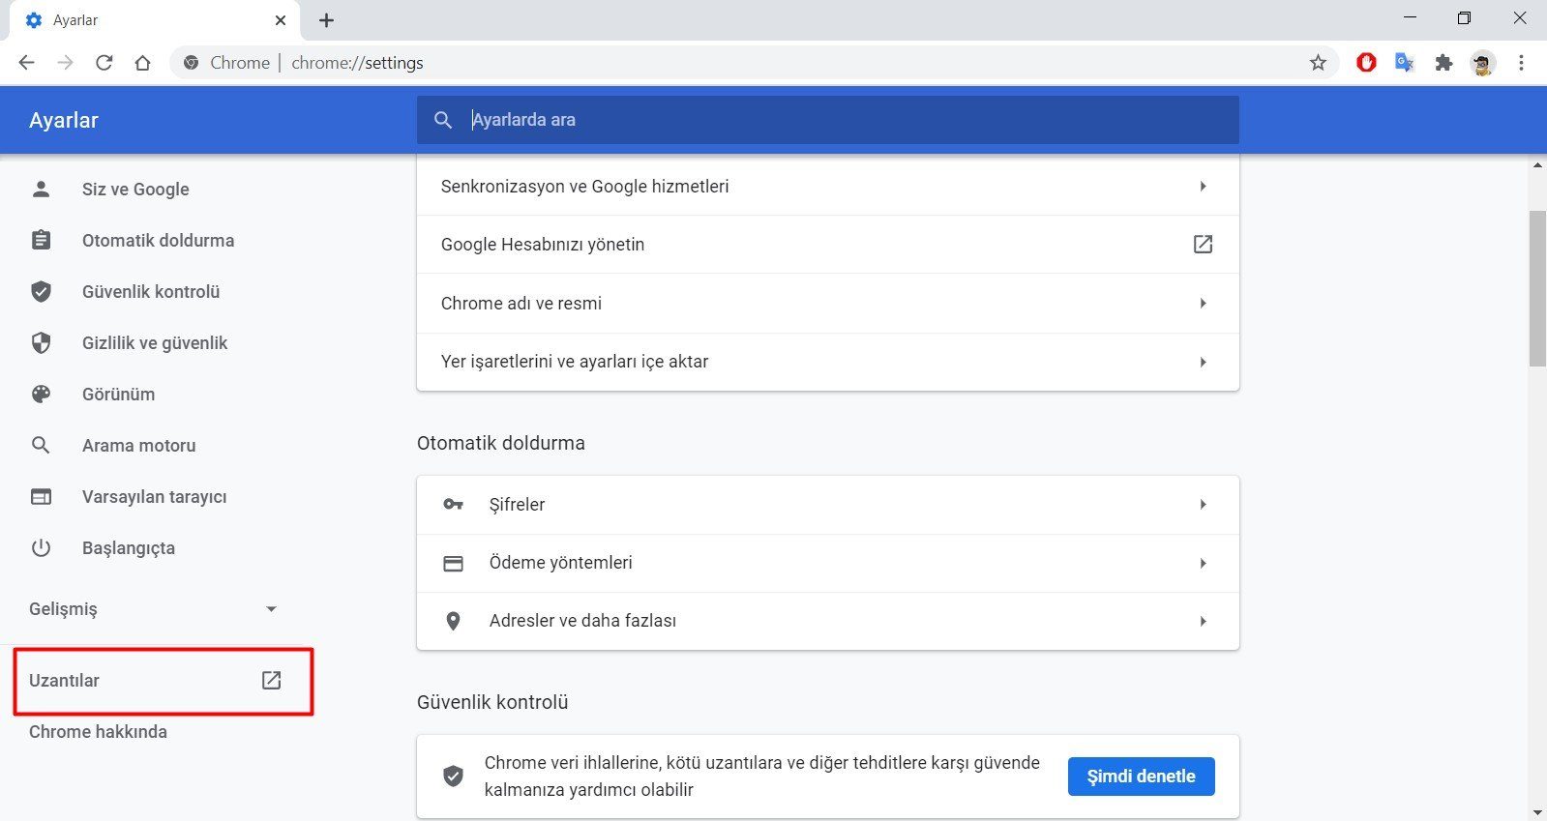Bookmark this page with the star icon

point(1318,63)
